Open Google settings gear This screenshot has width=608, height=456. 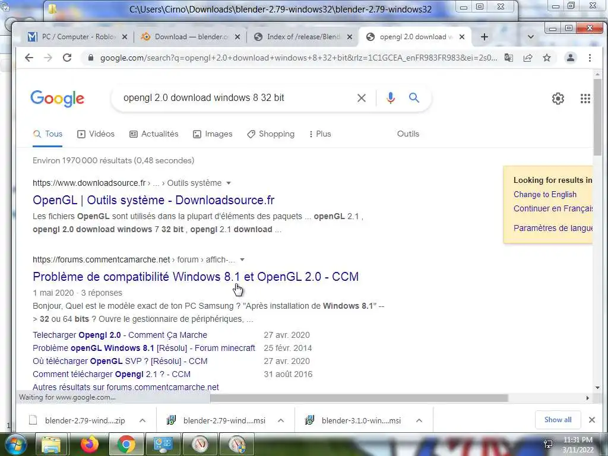pyautogui.click(x=558, y=99)
